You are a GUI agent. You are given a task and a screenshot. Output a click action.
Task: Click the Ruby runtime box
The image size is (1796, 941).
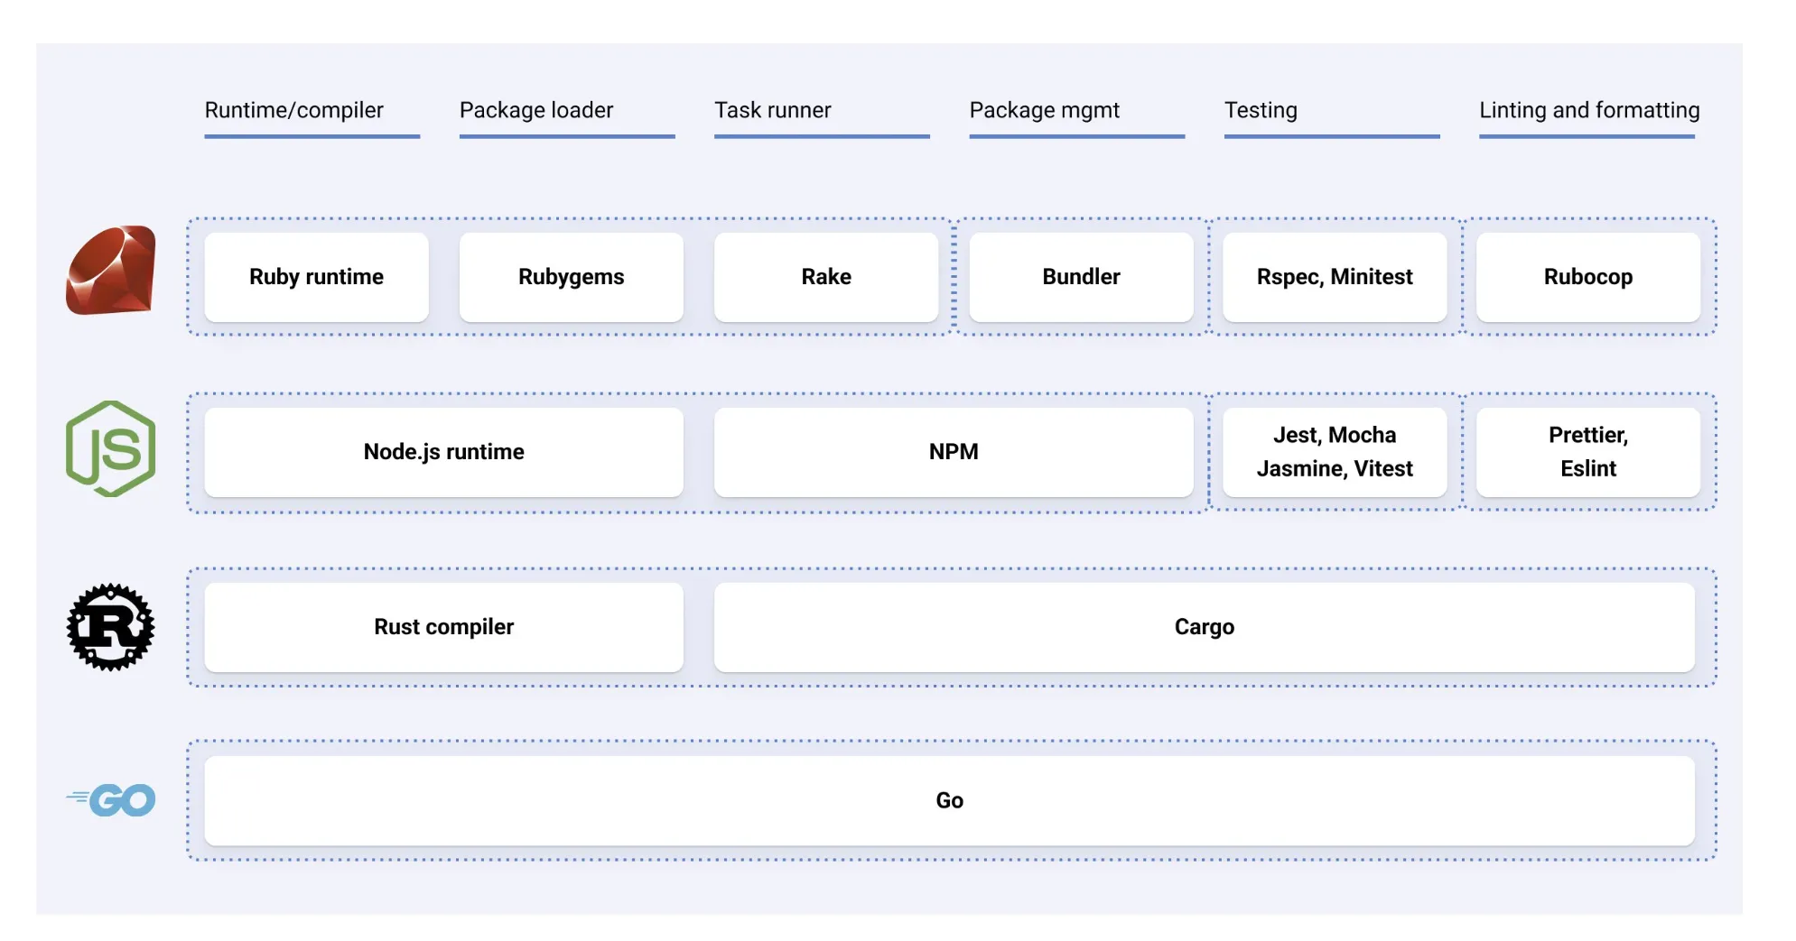316,277
